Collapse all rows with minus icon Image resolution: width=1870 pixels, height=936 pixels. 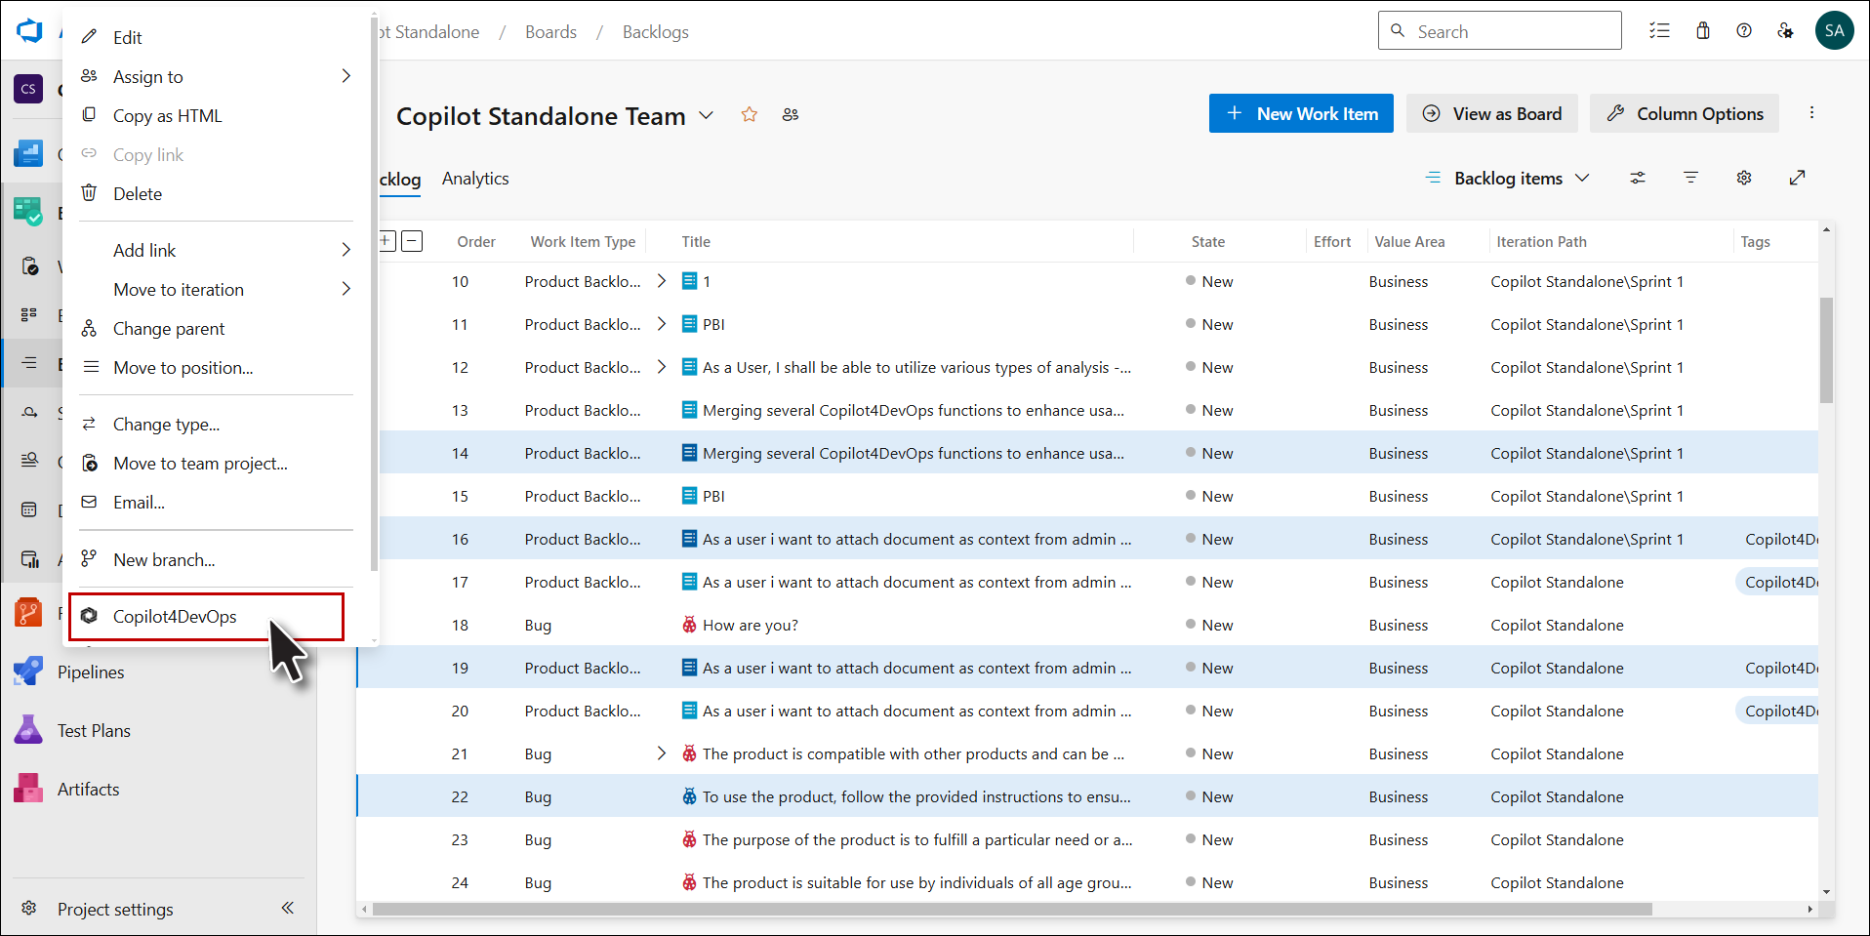[413, 241]
